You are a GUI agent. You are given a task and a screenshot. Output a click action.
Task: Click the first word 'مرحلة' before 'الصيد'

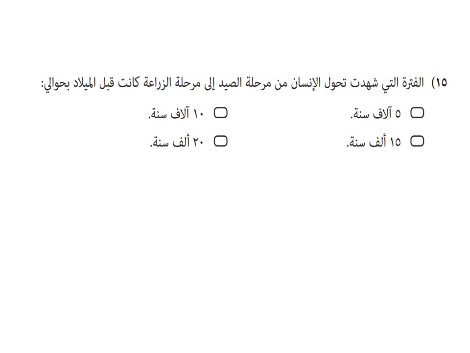tap(258, 82)
